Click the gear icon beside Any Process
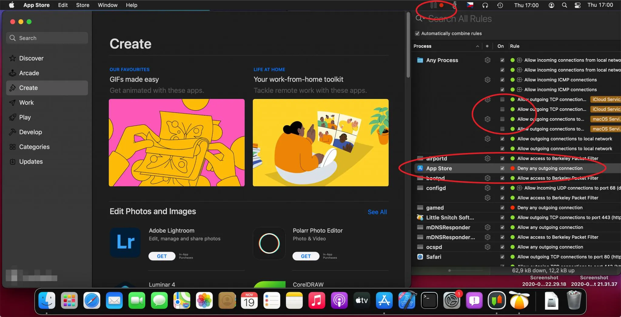The image size is (621, 317). [487, 60]
